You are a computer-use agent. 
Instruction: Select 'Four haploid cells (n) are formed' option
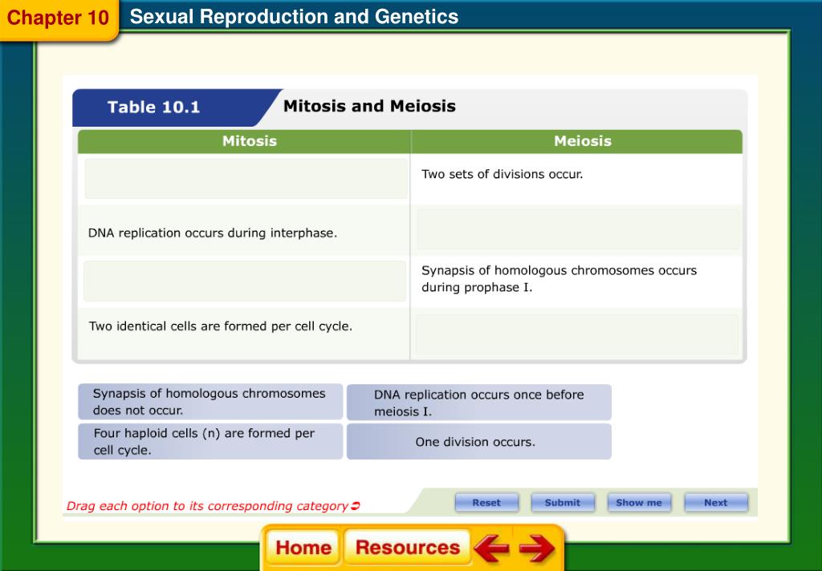click(x=210, y=442)
